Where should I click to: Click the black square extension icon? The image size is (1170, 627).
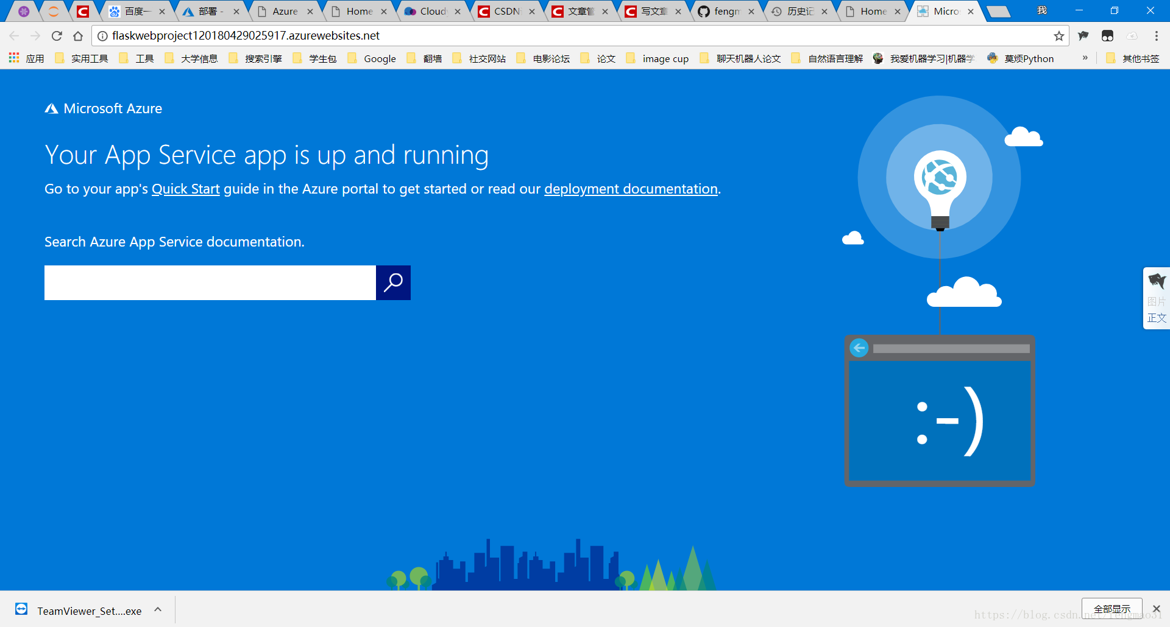(x=1107, y=36)
